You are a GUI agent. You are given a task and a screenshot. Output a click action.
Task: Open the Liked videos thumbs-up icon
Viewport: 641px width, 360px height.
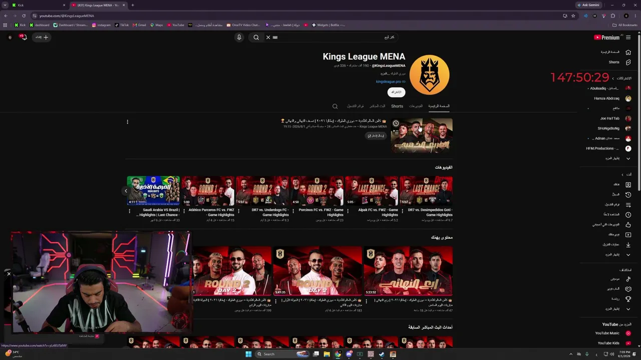(628, 224)
